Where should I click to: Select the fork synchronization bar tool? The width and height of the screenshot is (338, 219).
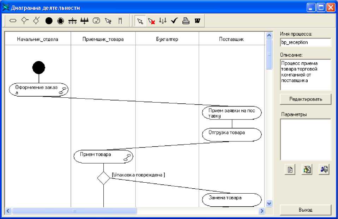pyautogui.click(x=72, y=21)
